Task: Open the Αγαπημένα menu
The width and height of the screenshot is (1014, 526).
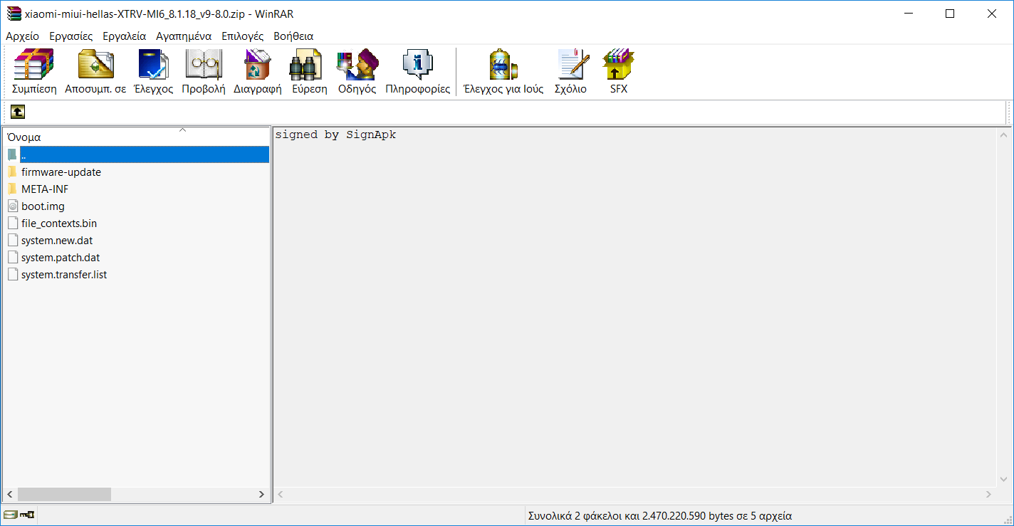Action: [184, 36]
